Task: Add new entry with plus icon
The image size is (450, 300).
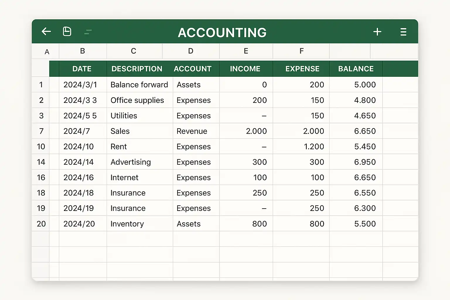Action: point(377,32)
